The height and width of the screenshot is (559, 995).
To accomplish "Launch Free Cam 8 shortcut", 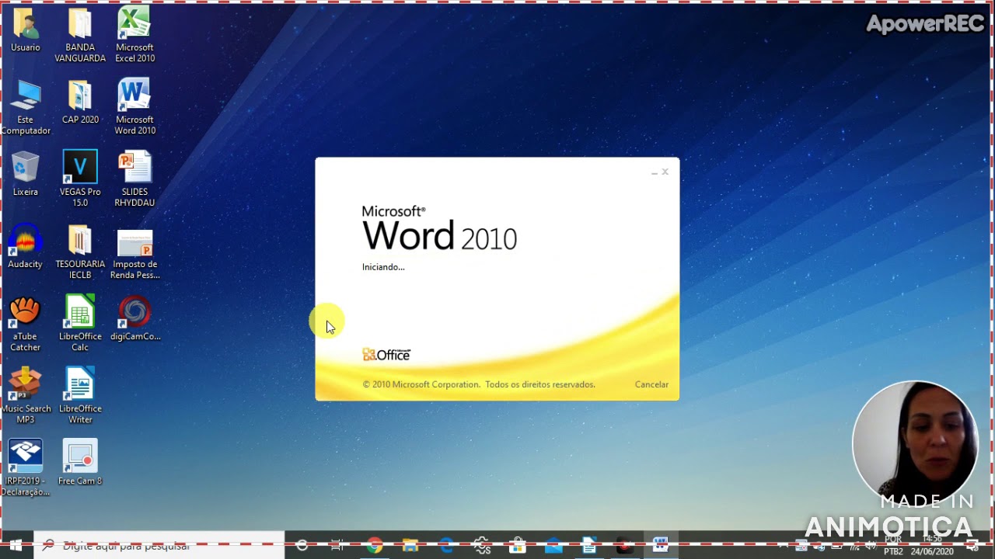I will pos(80,463).
